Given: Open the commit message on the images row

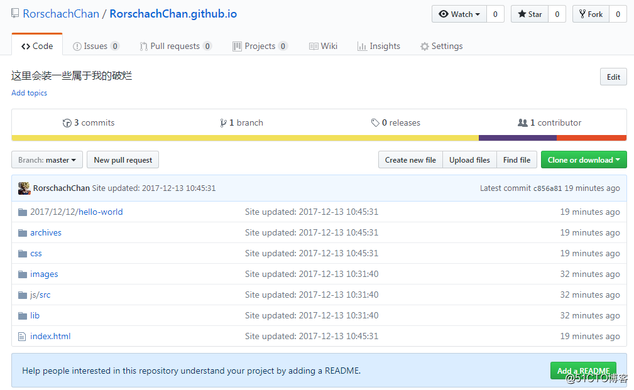Looking at the screenshot, I should coord(312,274).
